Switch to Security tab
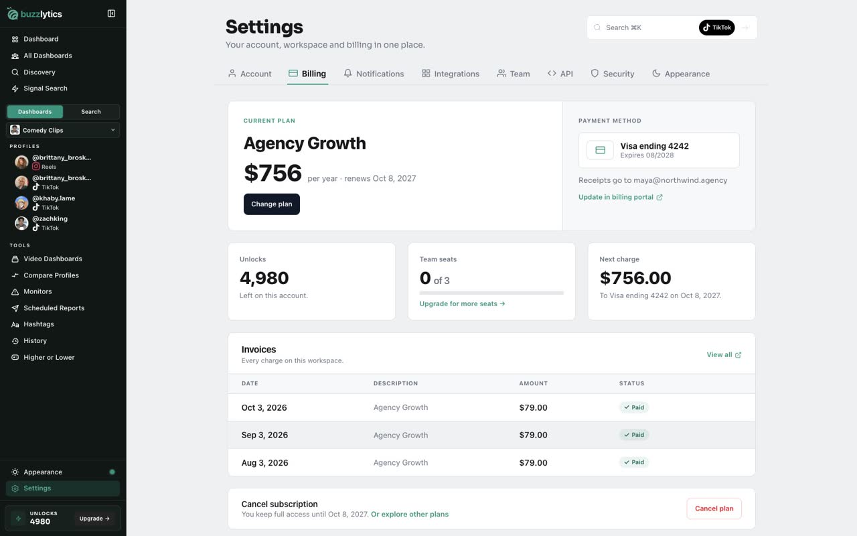 [x=613, y=74]
